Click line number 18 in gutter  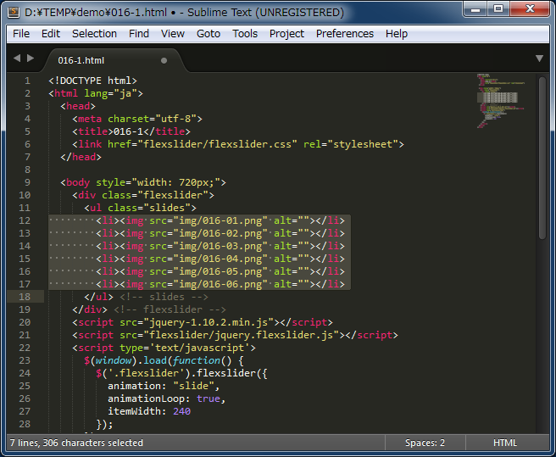pyautogui.click(x=25, y=297)
